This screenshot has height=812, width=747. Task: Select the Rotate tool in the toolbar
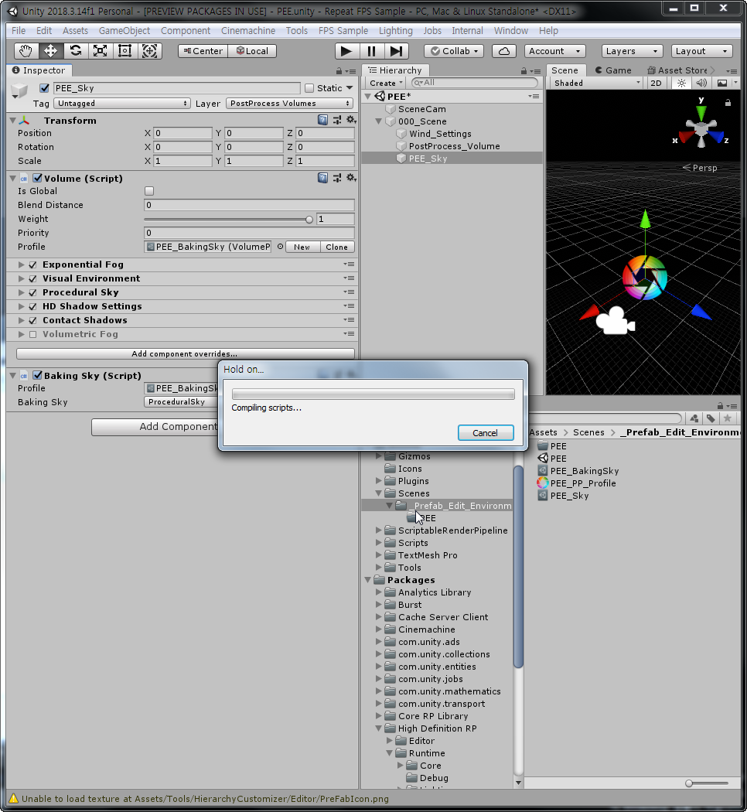[76, 51]
